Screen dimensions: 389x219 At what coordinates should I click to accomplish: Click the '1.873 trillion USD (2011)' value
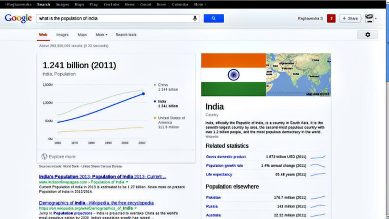(x=286, y=157)
